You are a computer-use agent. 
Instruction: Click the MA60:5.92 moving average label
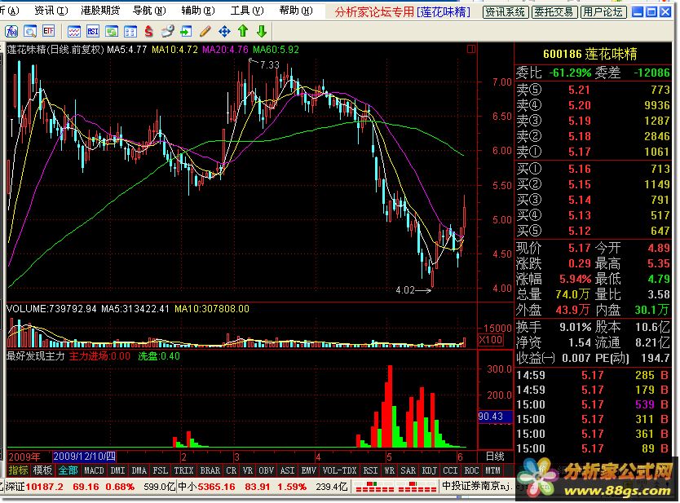click(x=276, y=50)
